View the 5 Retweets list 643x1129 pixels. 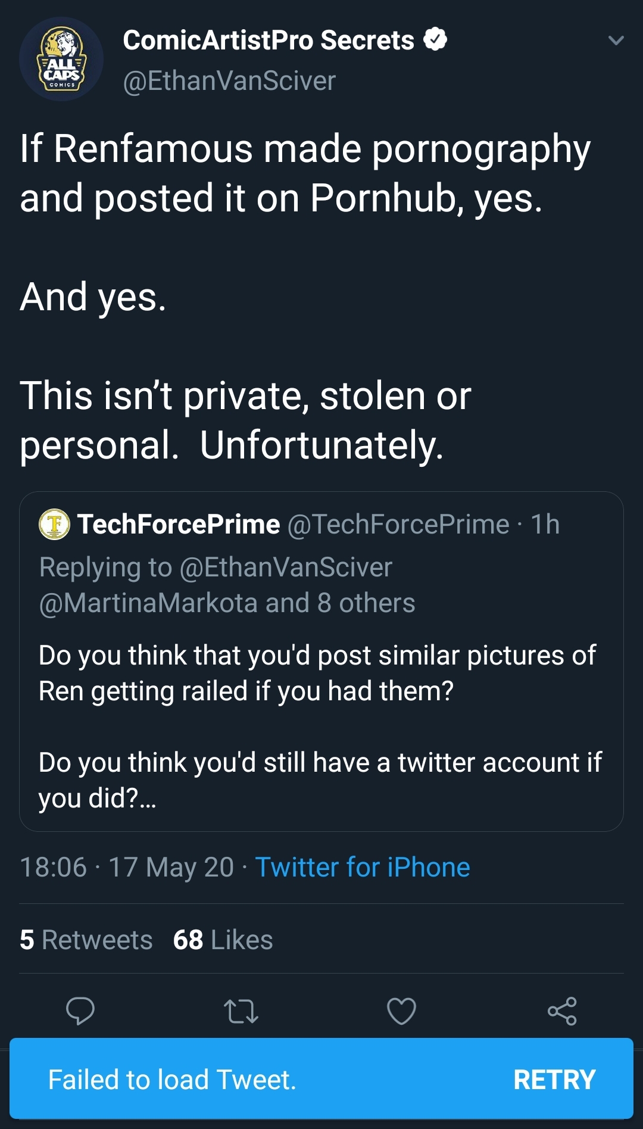point(86,940)
